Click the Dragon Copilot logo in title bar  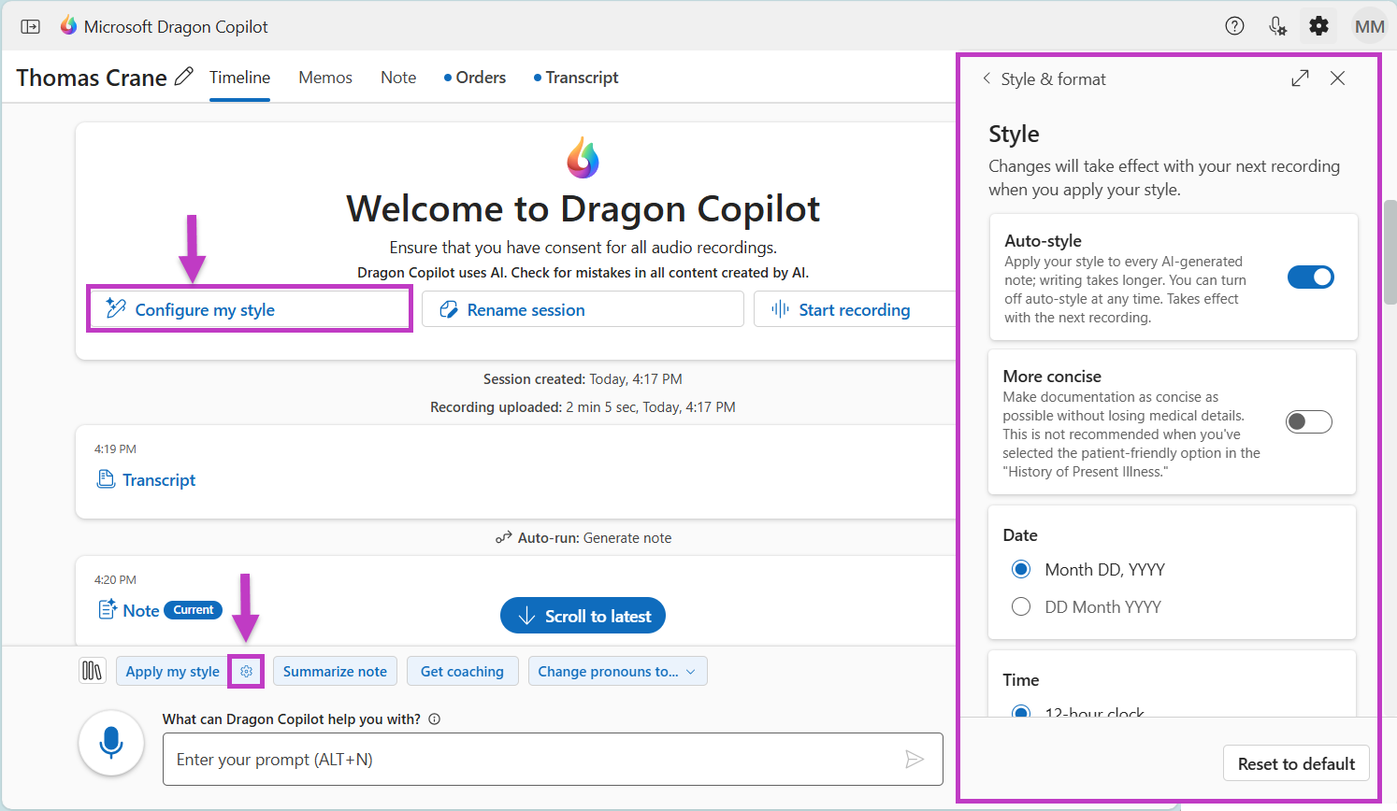[x=68, y=26]
